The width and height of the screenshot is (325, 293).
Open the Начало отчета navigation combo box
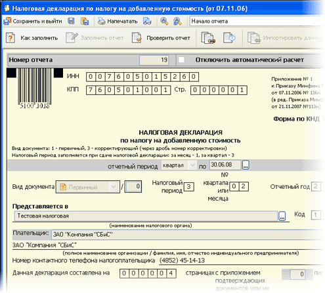(x=257, y=21)
